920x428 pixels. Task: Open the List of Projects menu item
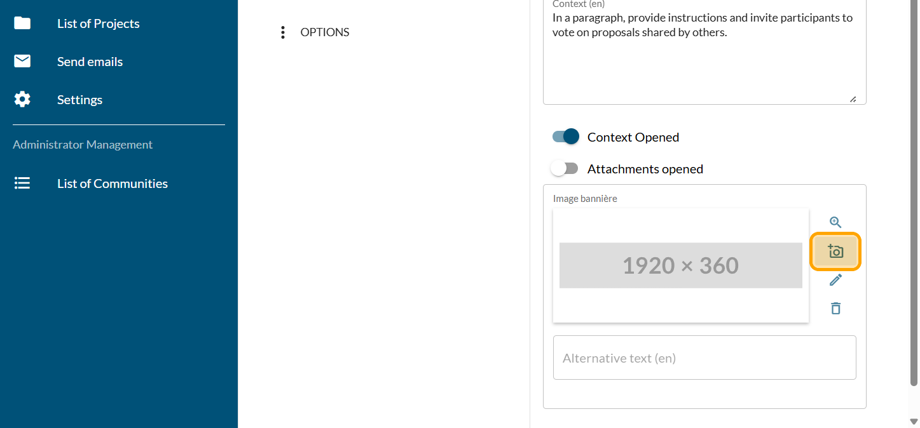coord(98,23)
